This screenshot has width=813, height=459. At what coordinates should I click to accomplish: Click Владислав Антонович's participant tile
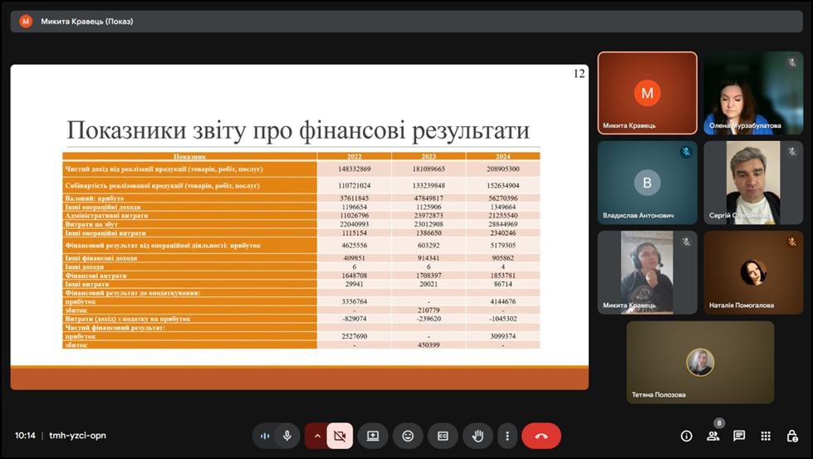[647, 183]
